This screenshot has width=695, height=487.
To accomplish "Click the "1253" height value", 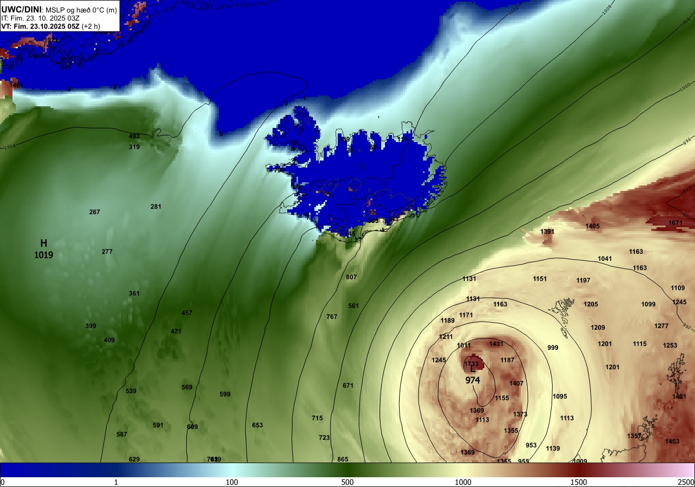I will (670, 345).
